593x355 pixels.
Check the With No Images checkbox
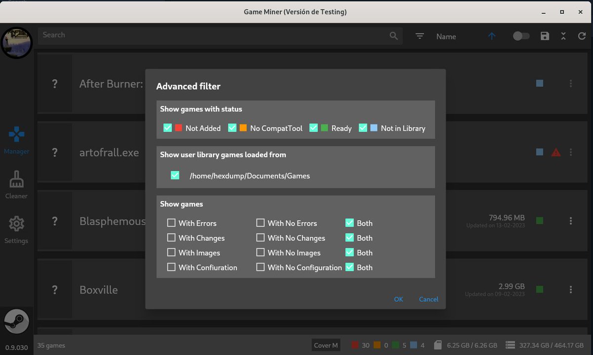260,252
